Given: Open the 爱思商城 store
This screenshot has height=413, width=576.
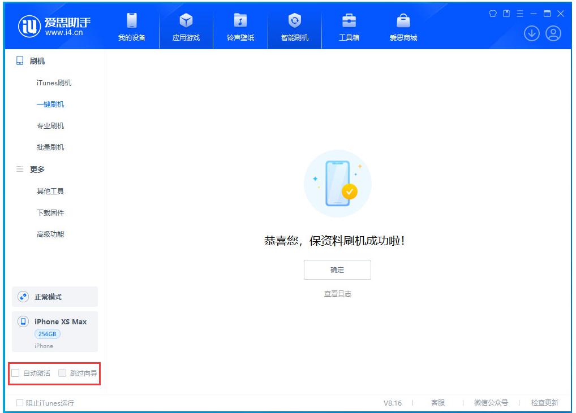Looking at the screenshot, I should (403, 26).
